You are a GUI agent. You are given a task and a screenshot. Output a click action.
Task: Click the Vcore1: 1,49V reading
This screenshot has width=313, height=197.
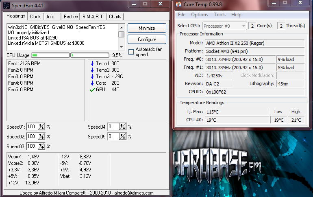(x=24, y=157)
